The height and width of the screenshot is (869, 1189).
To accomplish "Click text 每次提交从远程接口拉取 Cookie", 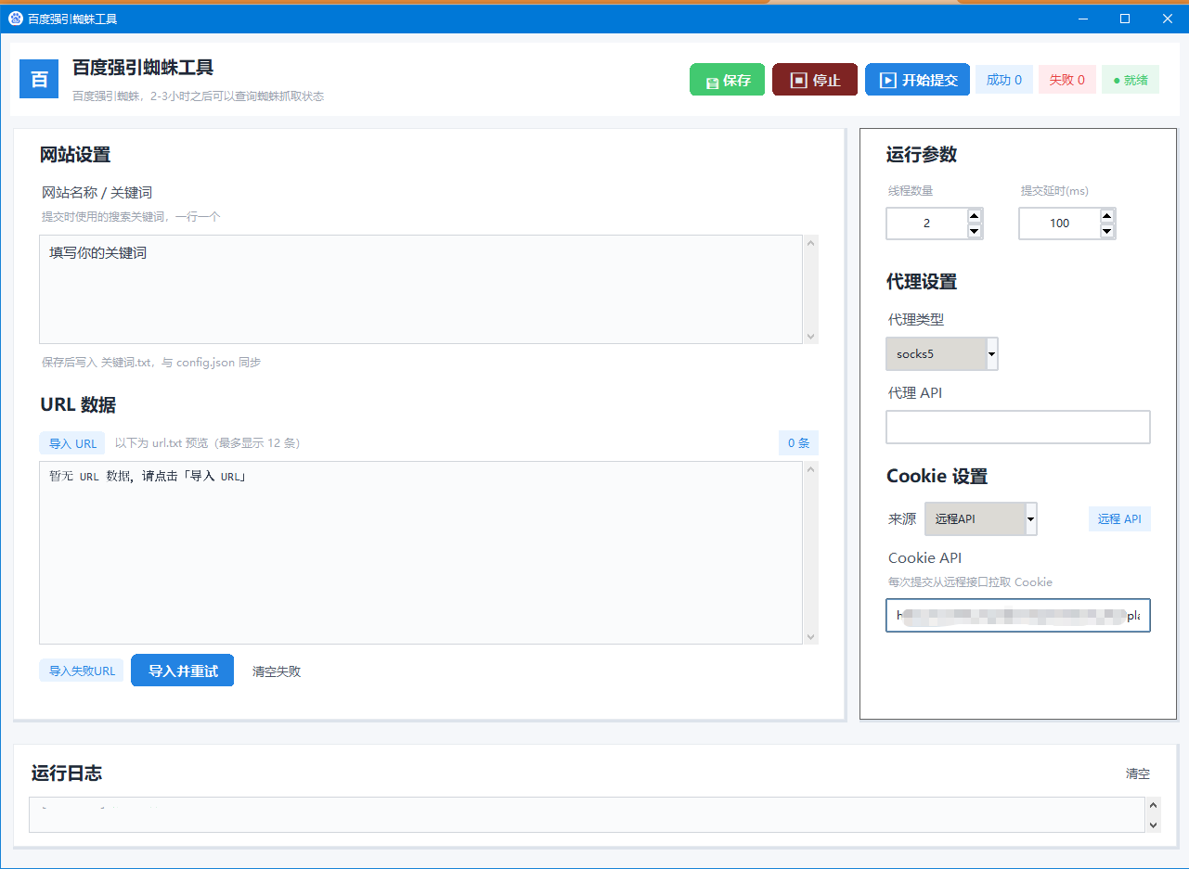I will pyautogui.click(x=970, y=582).
